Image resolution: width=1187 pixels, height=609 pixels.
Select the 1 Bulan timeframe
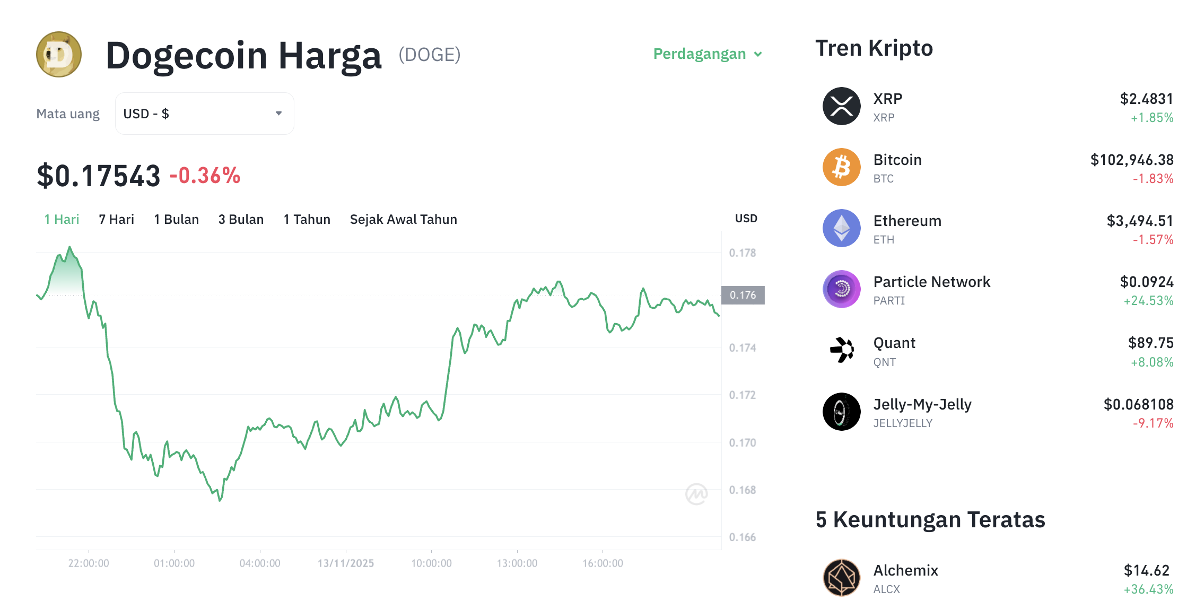[176, 219]
